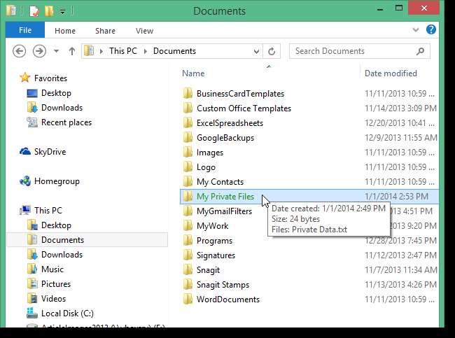This screenshot has width=455, height=338.
Task: Switch to the View ribbon tab
Action: 144,31
